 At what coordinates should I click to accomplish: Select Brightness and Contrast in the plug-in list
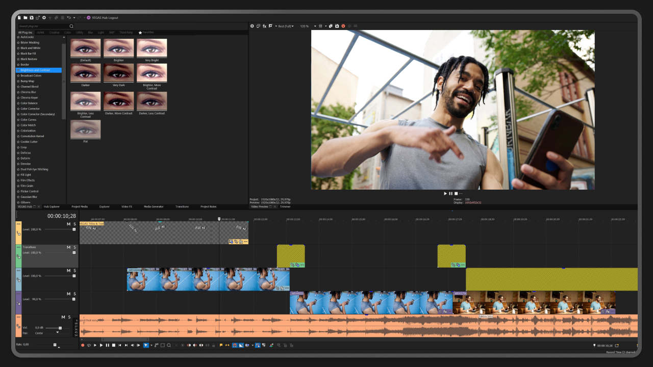click(x=36, y=70)
